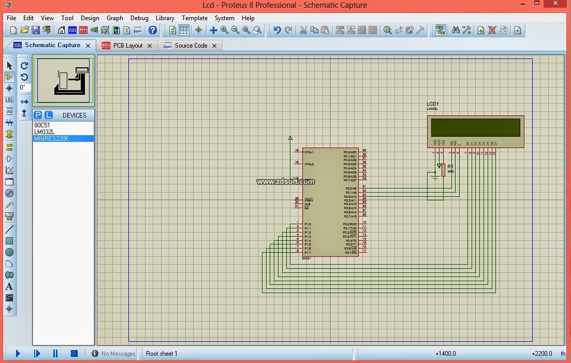Click the P pick devices button
The height and width of the screenshot is (363, 571).
point(38,115)
